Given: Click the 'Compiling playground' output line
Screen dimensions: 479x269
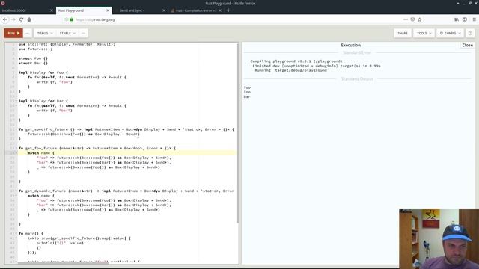Looking at the screenshot, I should click(296, 61).
